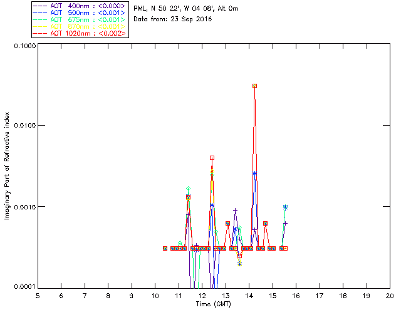Click the yellow asterisk dip marker near 13.6
The width and height of the screenshot is (401, 320).
(x=239, y=264)
